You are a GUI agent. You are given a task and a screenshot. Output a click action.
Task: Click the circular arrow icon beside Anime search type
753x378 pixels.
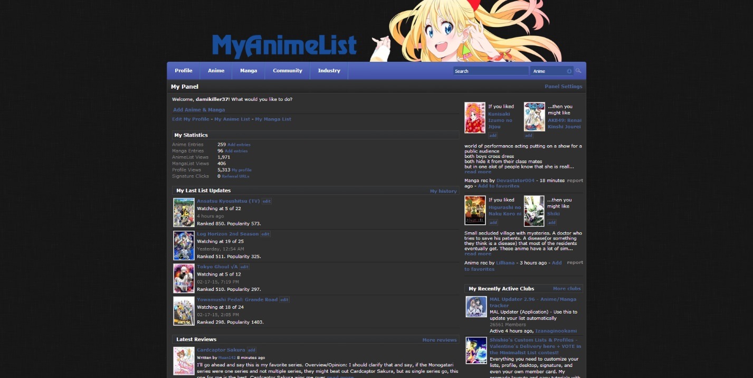click(568, 70)
